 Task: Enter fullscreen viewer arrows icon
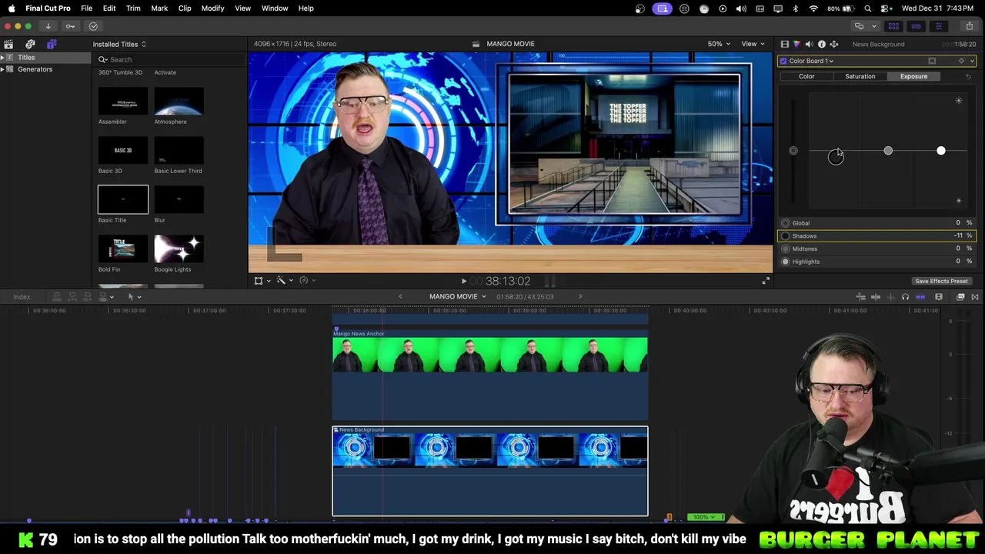[766, 281]
